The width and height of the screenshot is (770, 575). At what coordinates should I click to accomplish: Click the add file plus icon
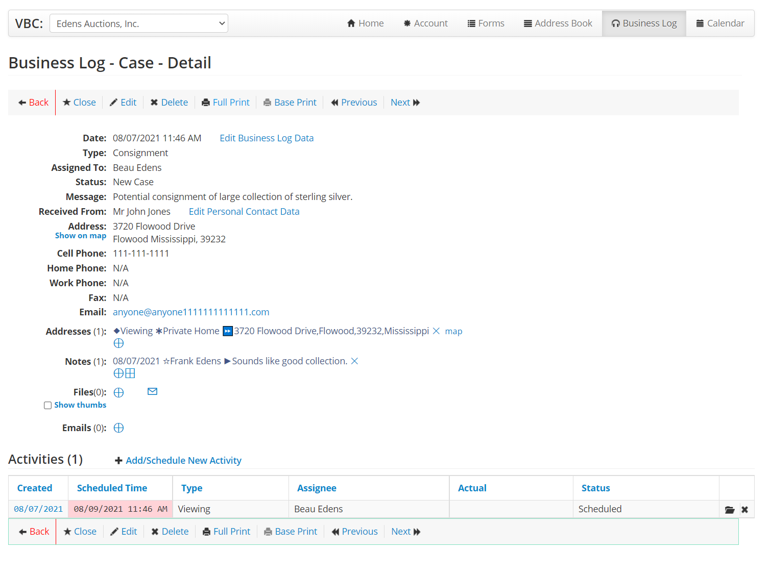[118, 392]
